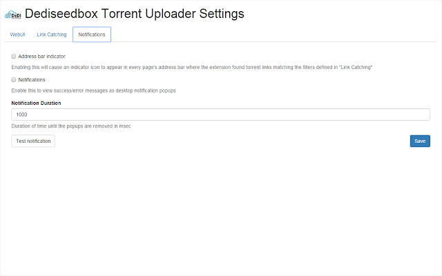442x276 pixels.
Task: Save the settings with Save button
Action: click(420, 141)
